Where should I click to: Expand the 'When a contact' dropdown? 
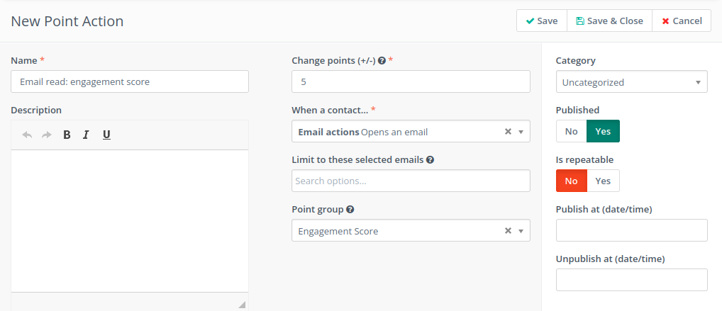521,132
